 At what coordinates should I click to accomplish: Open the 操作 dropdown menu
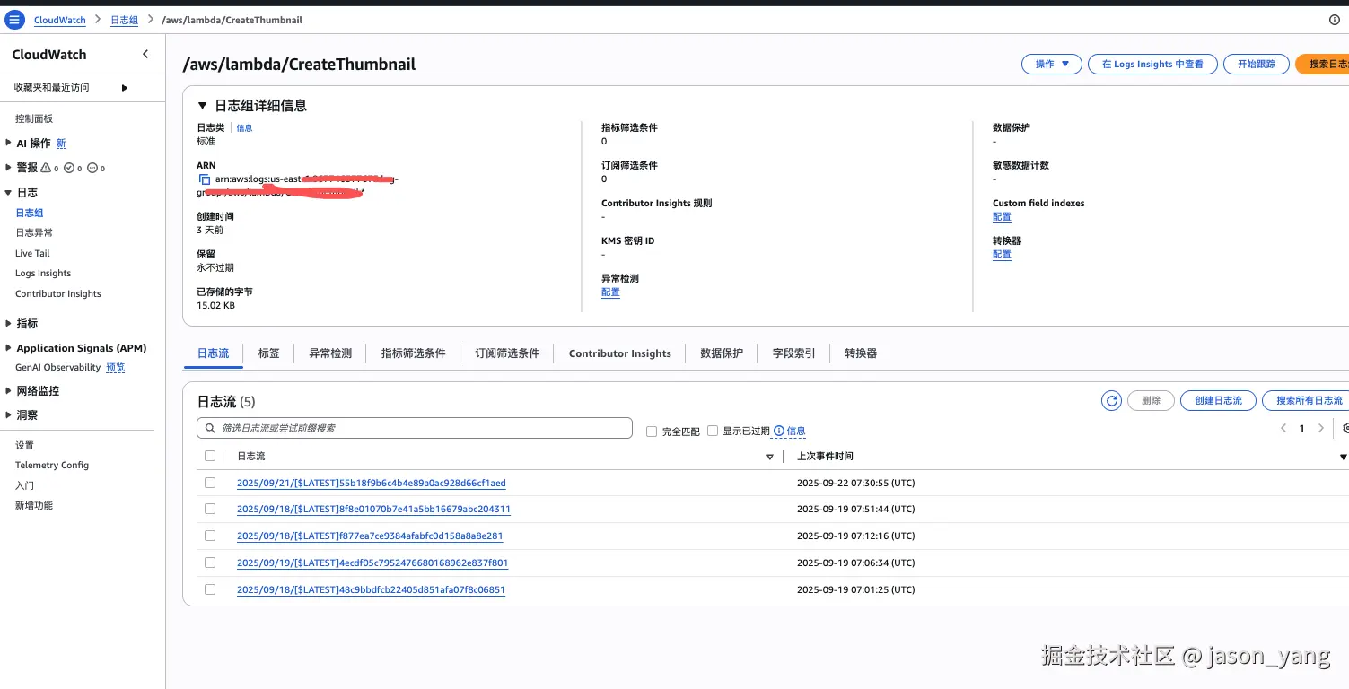click(x=1052, y=64)
